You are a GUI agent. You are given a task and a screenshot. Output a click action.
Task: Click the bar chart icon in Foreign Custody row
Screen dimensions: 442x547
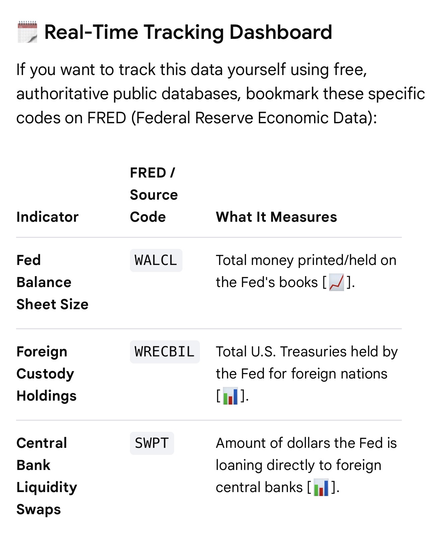pos(230,396)
